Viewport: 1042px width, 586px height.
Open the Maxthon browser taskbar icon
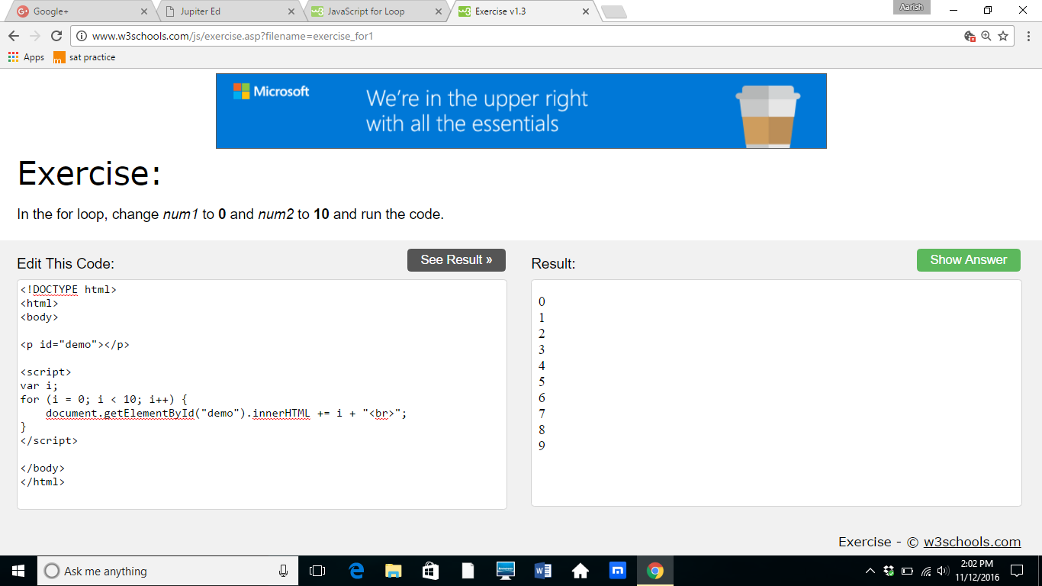[x=617, y=571]
